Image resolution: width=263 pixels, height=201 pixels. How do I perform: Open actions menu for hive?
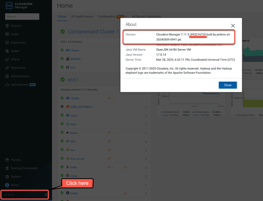click(146, 150)
